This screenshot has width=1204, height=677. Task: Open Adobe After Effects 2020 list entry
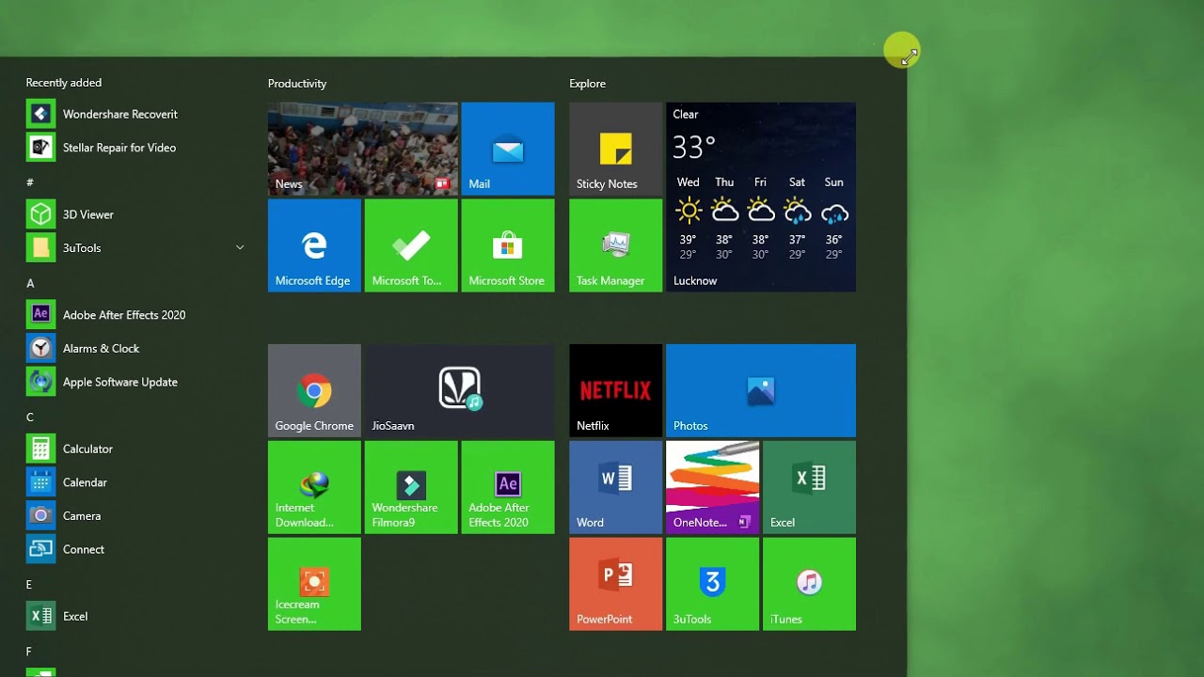[x=136, y=315]
